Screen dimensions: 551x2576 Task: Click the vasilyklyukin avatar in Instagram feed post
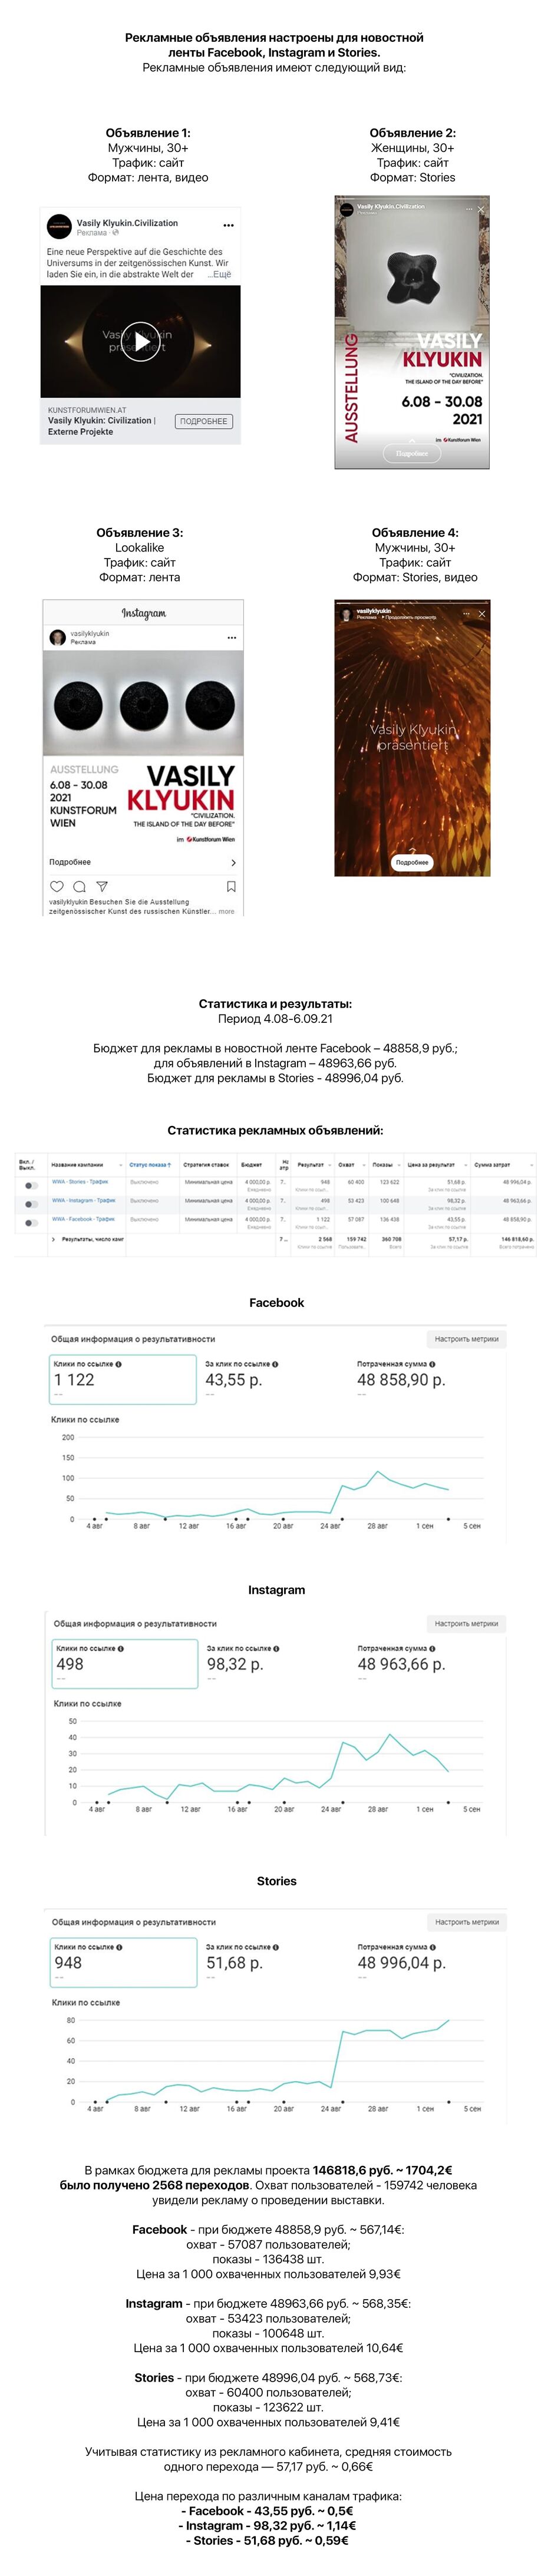point(58,637)
